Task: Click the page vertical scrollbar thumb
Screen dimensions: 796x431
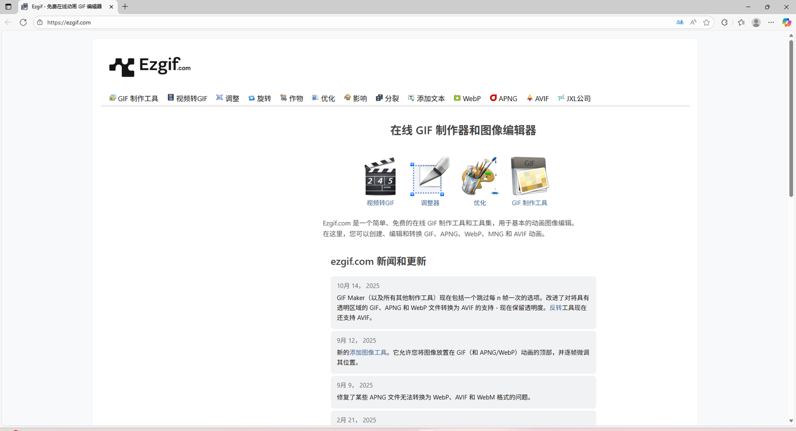Action: tap(791, 118)
